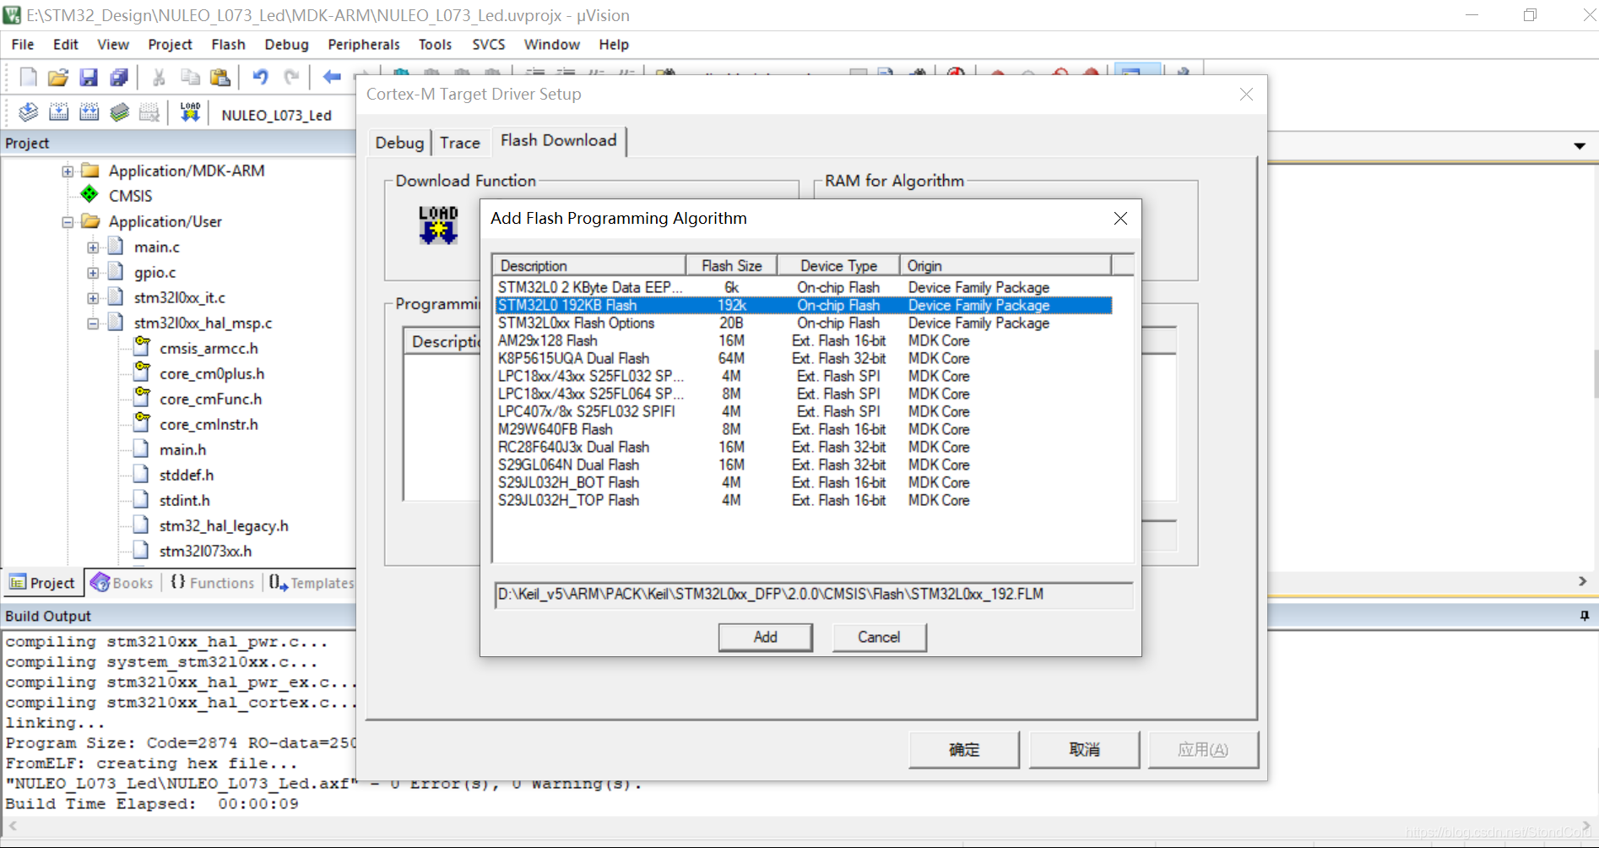
Task: Click Add to add the algorithm
Action: pyautogui.click(x=765, y=637)
